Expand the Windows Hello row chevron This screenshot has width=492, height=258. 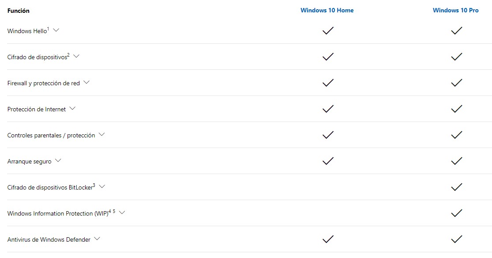(x=56, y=30)
